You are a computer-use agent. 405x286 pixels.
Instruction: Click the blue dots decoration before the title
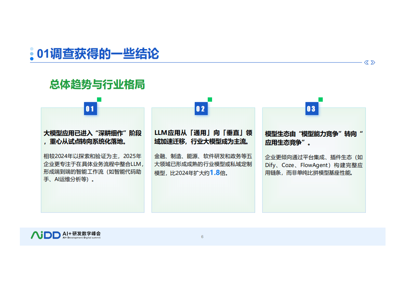(32, 54)
